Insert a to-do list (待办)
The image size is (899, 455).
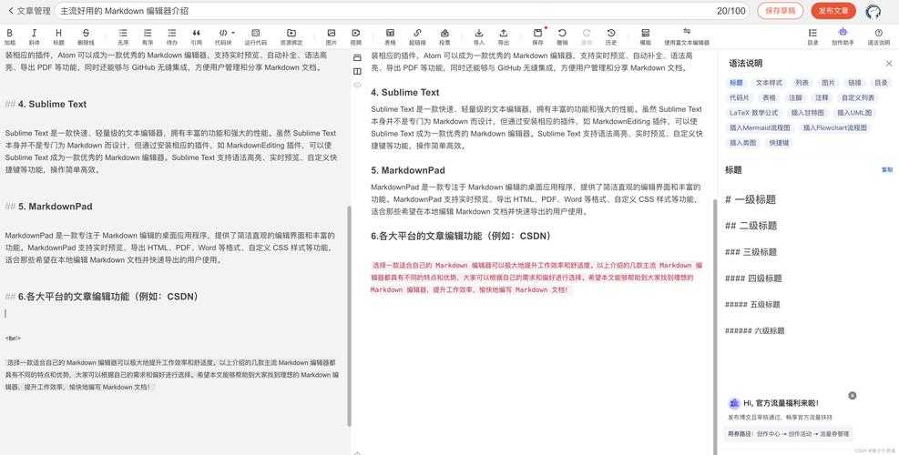point(172,36)
